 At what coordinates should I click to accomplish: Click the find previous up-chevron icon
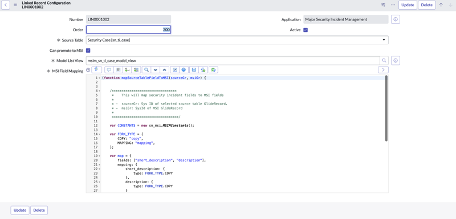click(x=165, y=69)
